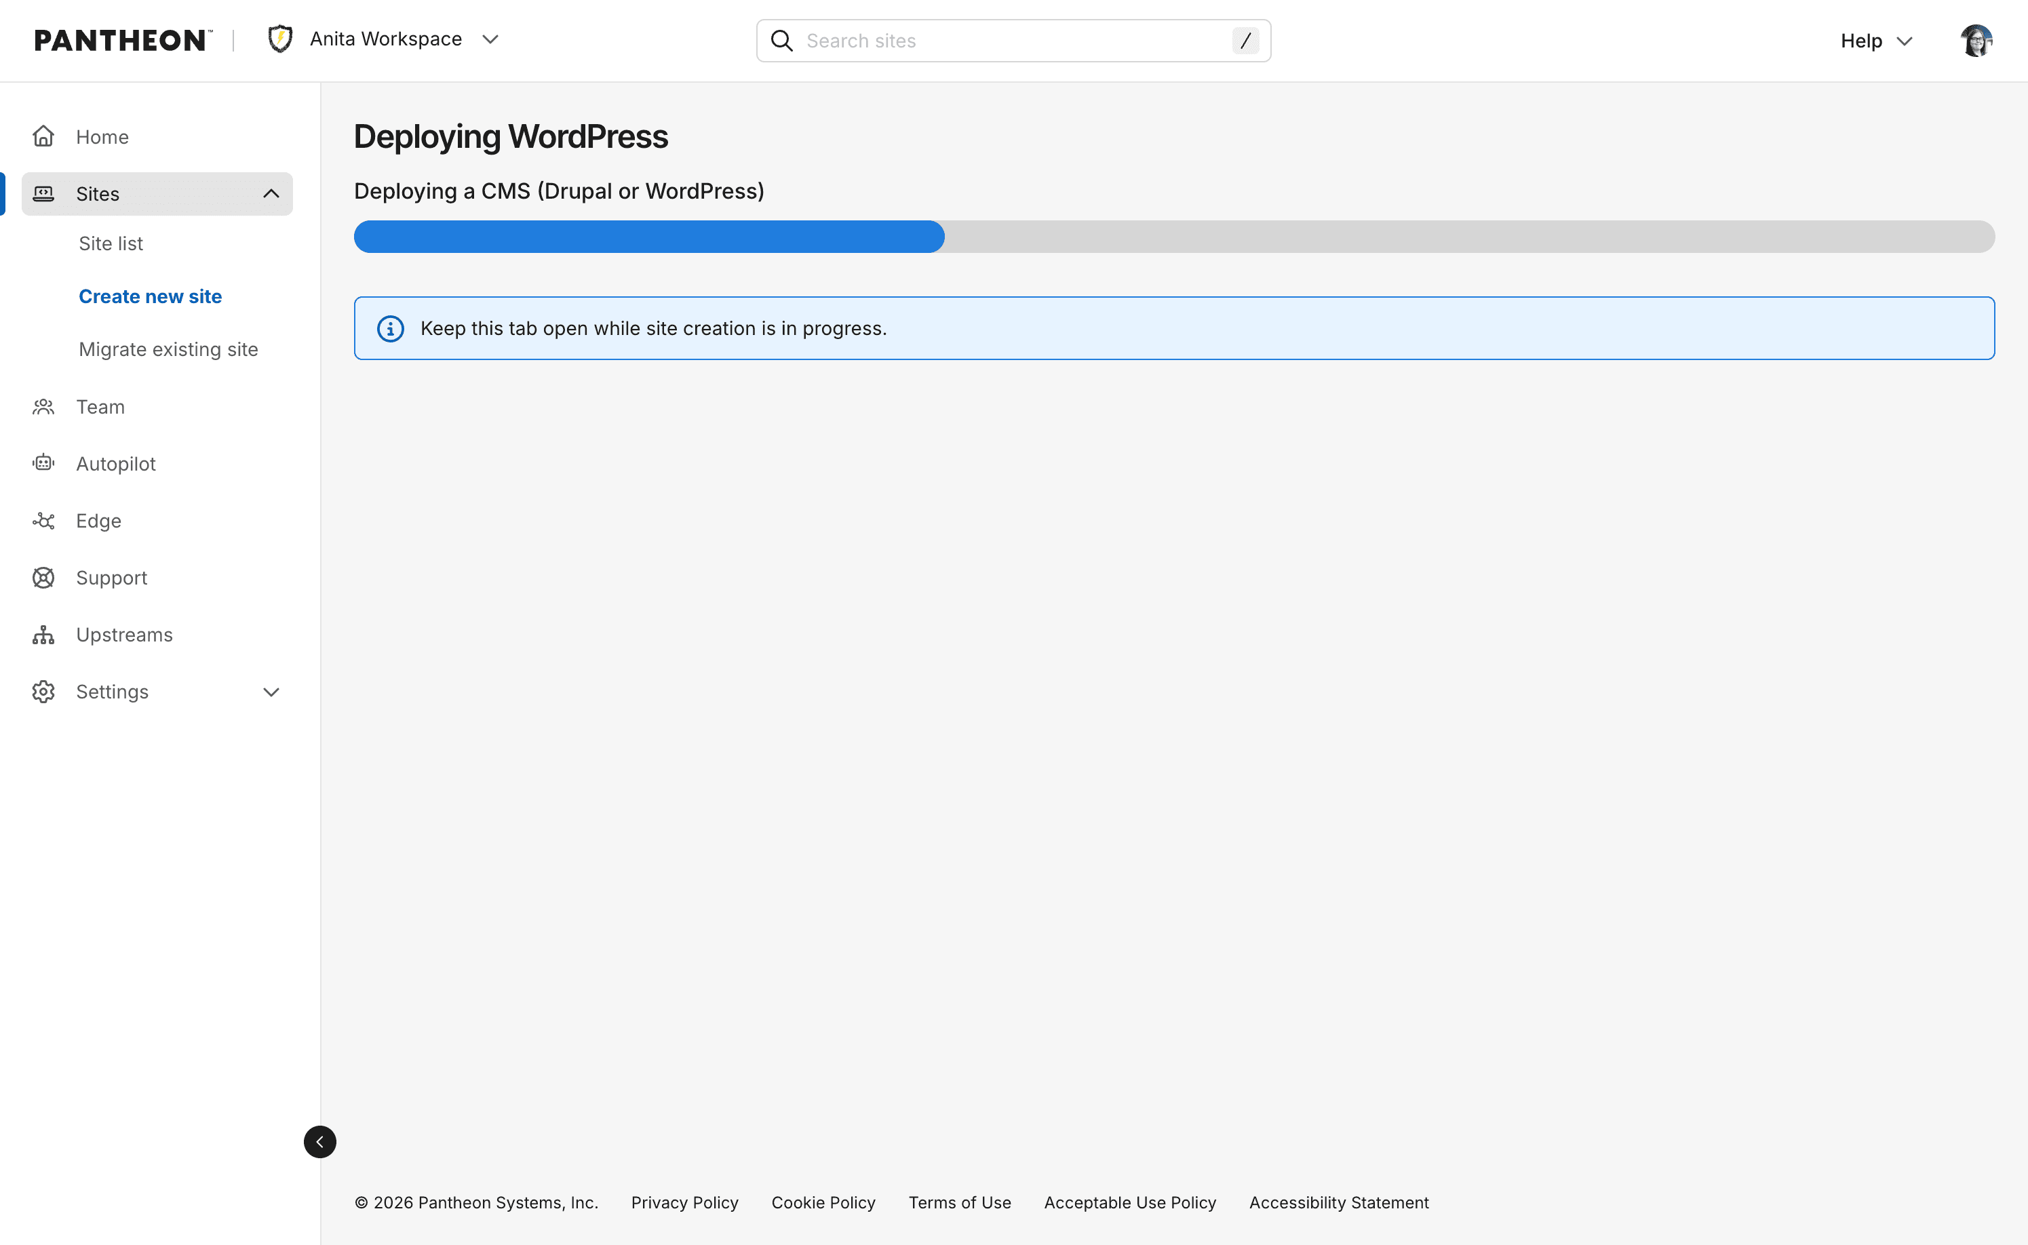
Task: Click the Anita Workspace shield icon
Action: click(x=281, y=39)
